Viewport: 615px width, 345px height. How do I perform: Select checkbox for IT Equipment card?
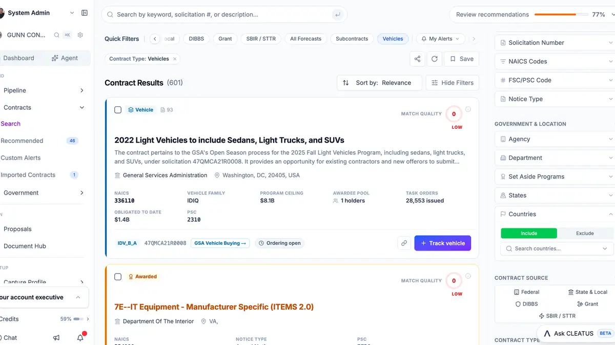(x=118, y=277)
